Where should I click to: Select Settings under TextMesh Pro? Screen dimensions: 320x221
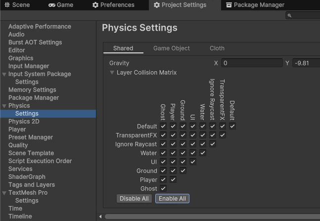click(x=27, y=201)
